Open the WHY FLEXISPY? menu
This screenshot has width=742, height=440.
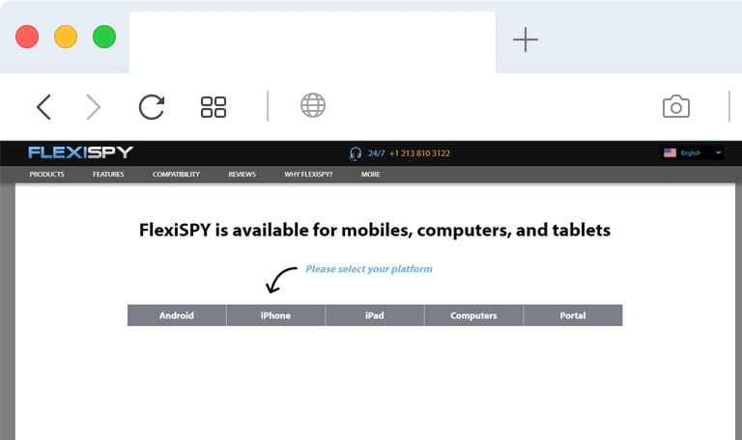click(308, 175)
